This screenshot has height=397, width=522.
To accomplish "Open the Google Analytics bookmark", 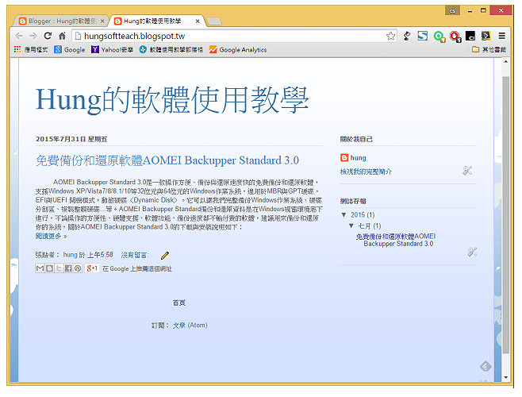I will point(238,50).
